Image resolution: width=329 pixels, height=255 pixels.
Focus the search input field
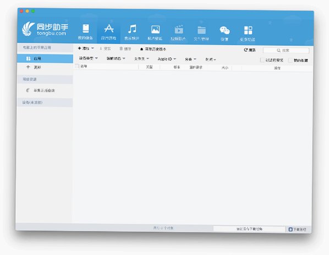[x=286, y=51]
